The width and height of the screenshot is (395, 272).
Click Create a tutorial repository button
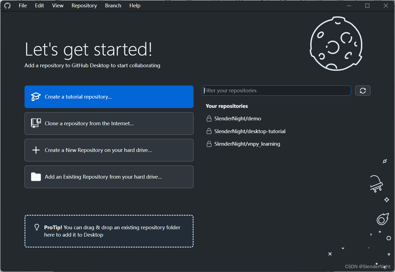(109, 97)
